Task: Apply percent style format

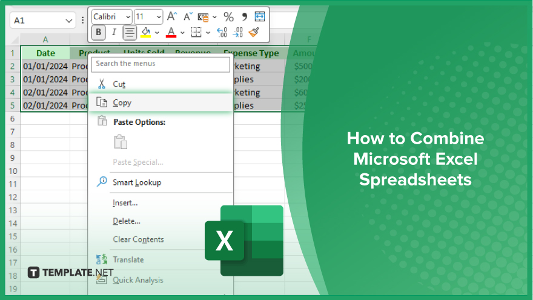Action: click(x=228, y=17)
